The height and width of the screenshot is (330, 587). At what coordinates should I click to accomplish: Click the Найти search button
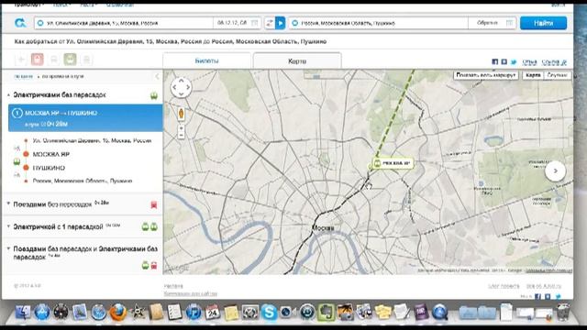click(543, 23)
